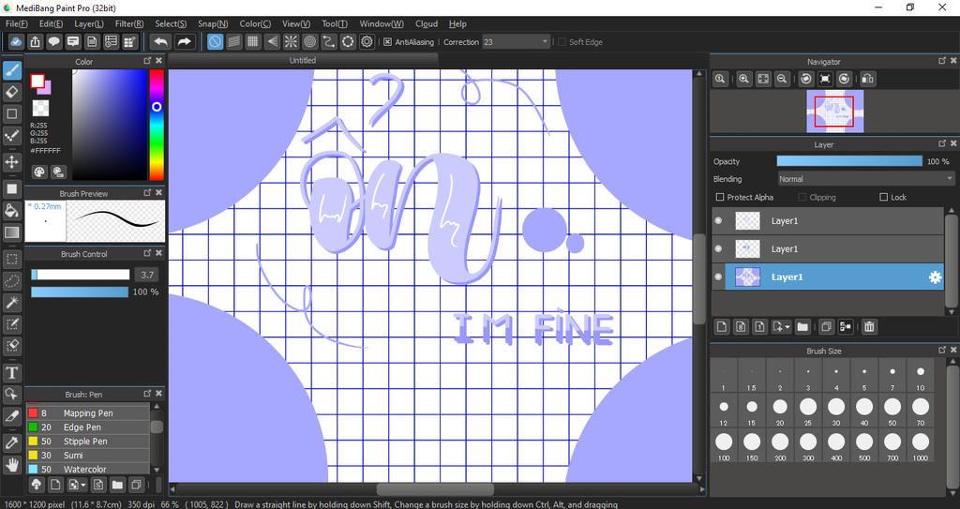Select the Select Eraser tool
This screenshot has width=960, height=509.
coord(11,346)
